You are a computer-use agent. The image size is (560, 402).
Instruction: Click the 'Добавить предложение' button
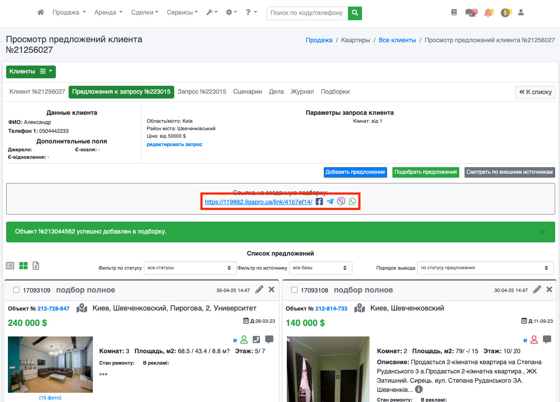pos(355,172)
